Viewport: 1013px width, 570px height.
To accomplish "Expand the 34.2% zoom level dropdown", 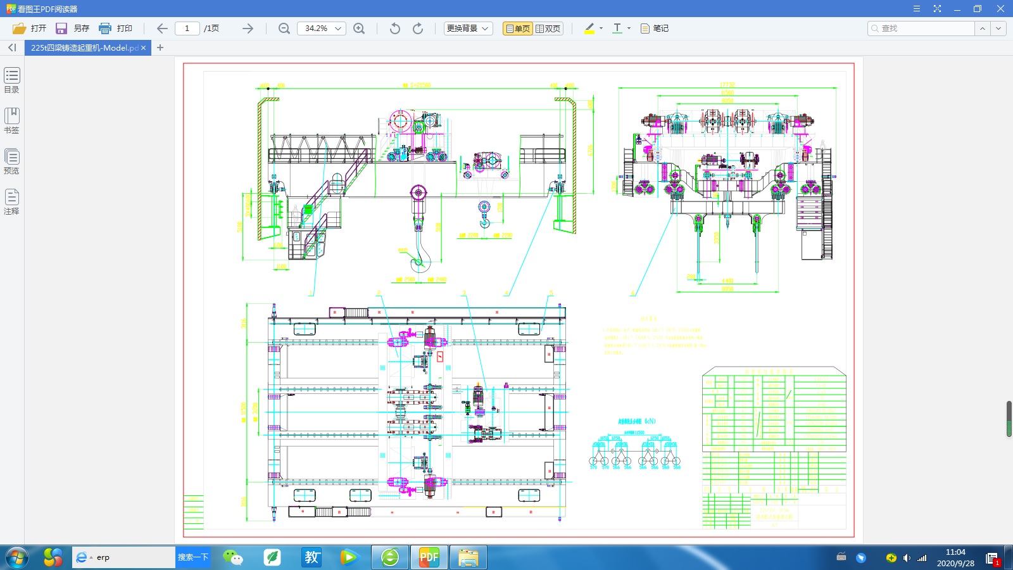I will tap(338, 28).
